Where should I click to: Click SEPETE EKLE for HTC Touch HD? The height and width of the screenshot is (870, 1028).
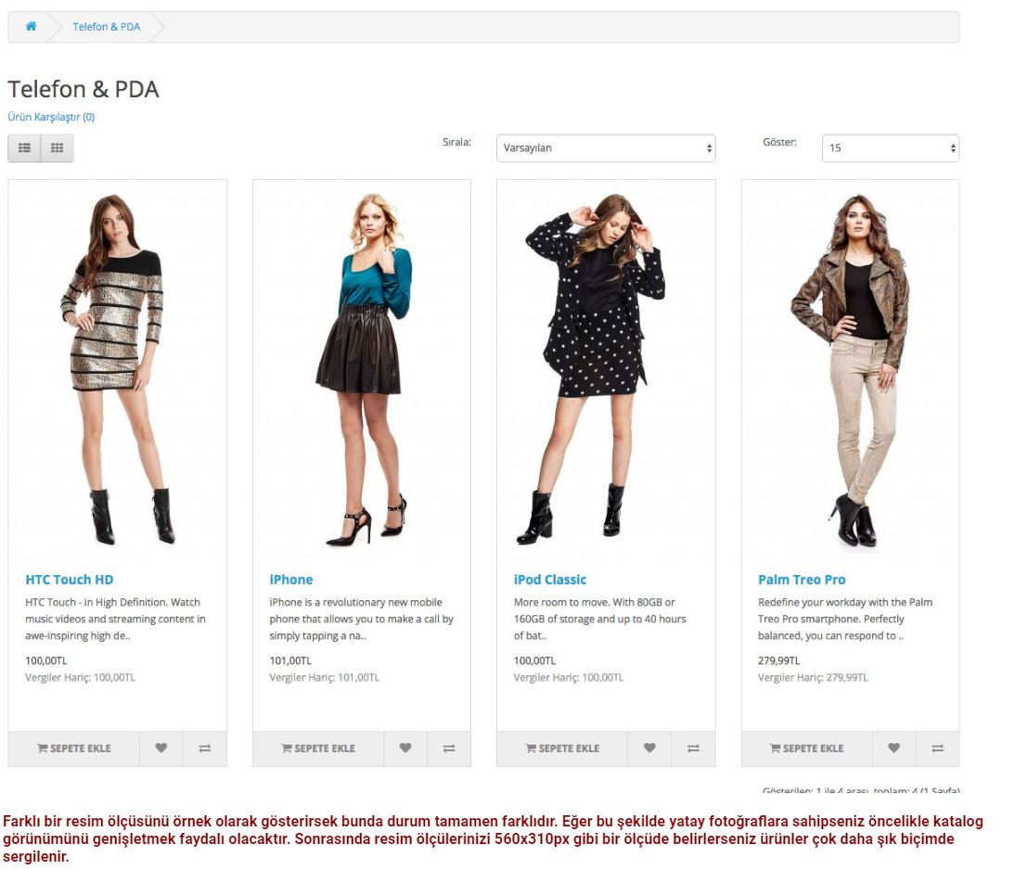coord(74,748)
